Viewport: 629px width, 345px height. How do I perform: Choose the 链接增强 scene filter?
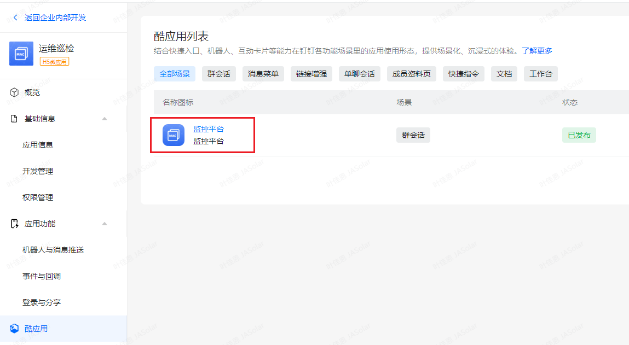pos(311,74)
